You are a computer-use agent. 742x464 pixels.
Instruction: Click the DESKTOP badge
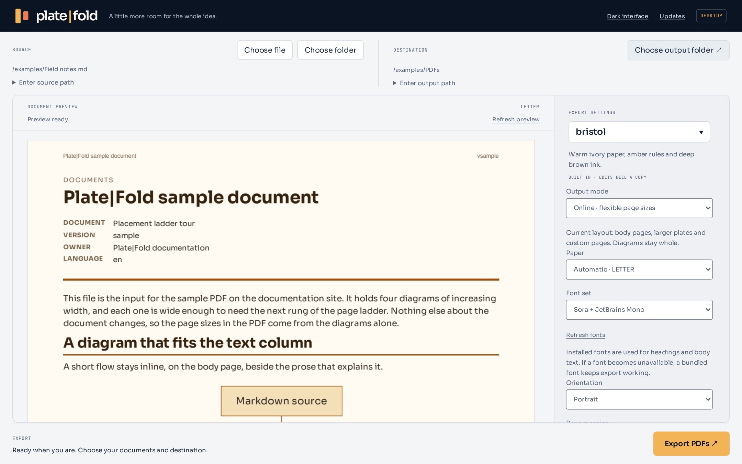click(711, 16)
